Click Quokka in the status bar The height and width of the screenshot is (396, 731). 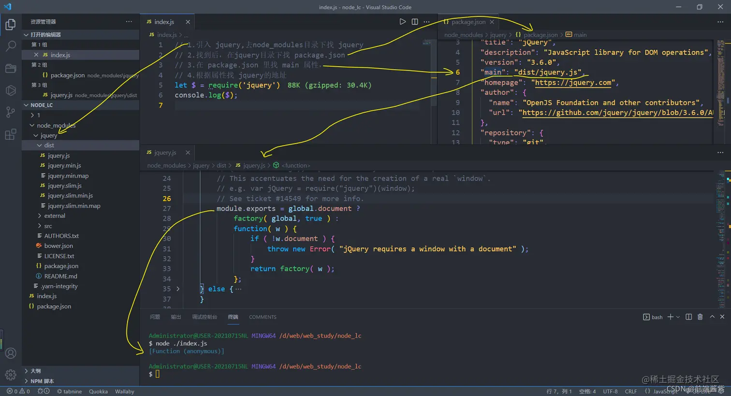pyautogui.click(x=98, y=391)
